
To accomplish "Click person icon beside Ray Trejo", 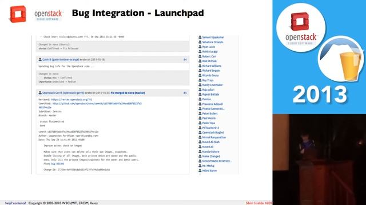I will pos(200,80).
